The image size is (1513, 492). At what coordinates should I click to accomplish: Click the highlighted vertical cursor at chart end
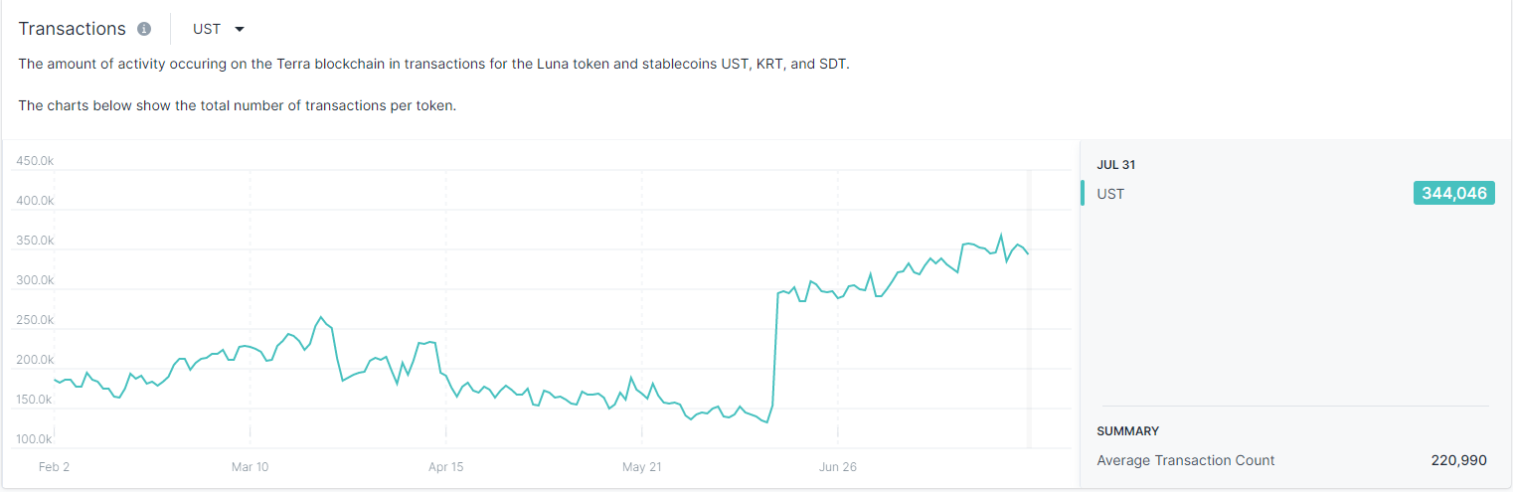[1029, 309]
